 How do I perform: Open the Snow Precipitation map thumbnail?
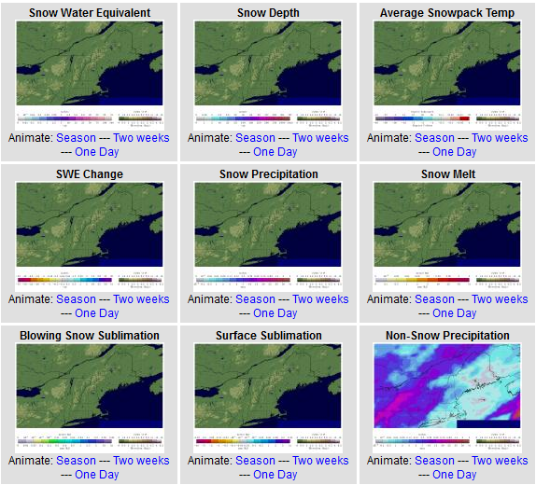coord(268,236)
